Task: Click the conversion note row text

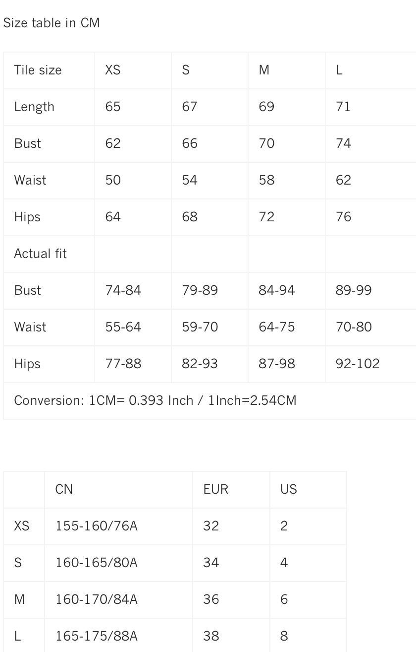Action: pyautogui.click(x=155, y=400)
